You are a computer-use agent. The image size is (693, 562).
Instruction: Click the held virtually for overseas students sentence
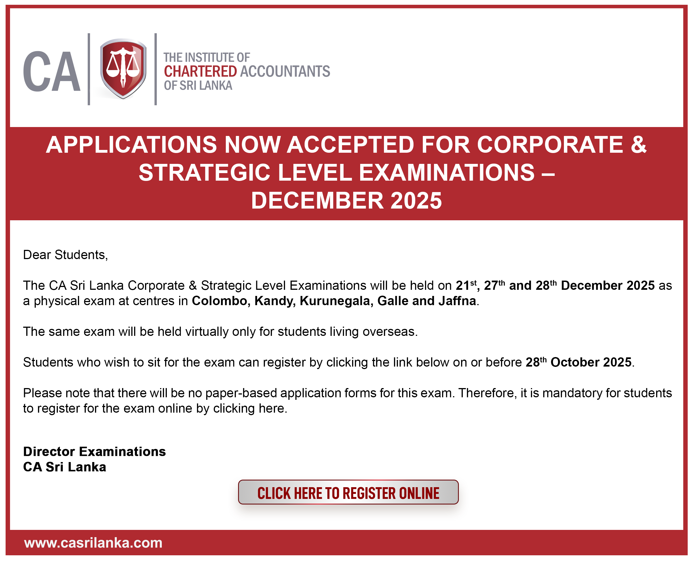point(220,331)
